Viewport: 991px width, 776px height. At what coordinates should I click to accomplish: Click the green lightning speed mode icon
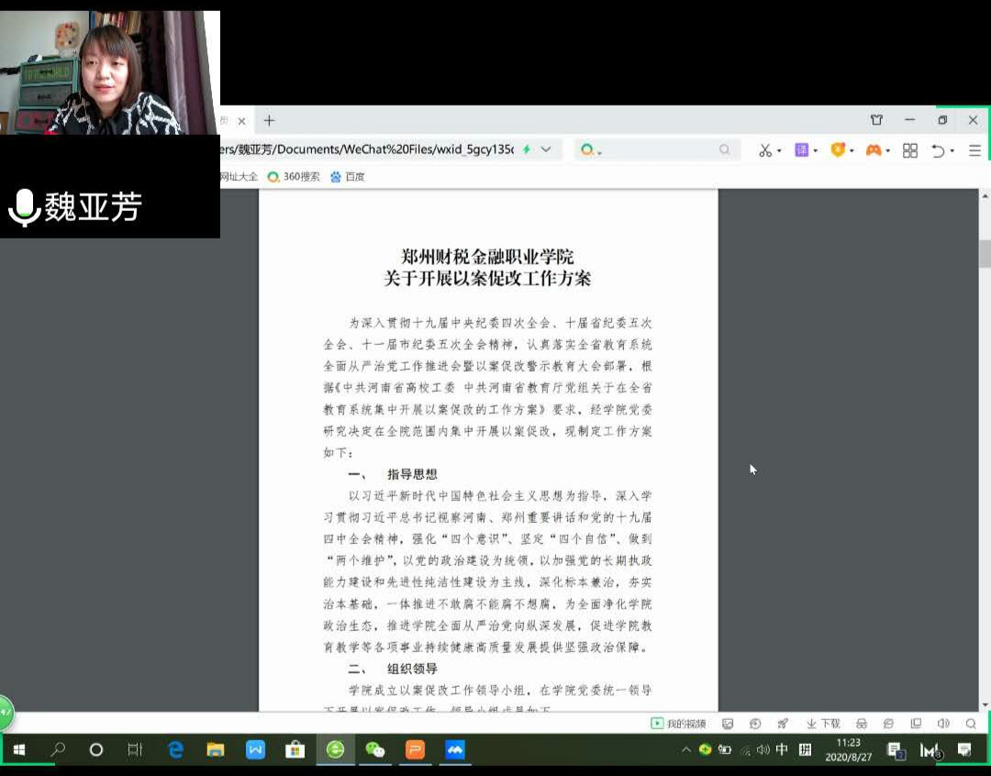point(527,150)
